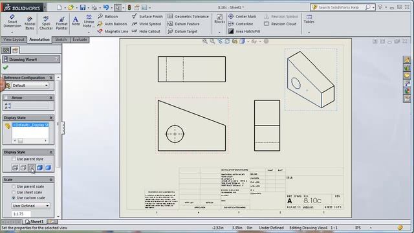Click the Rebuild traffic light icon
414x233 pixels.
(x=129, y=7)
